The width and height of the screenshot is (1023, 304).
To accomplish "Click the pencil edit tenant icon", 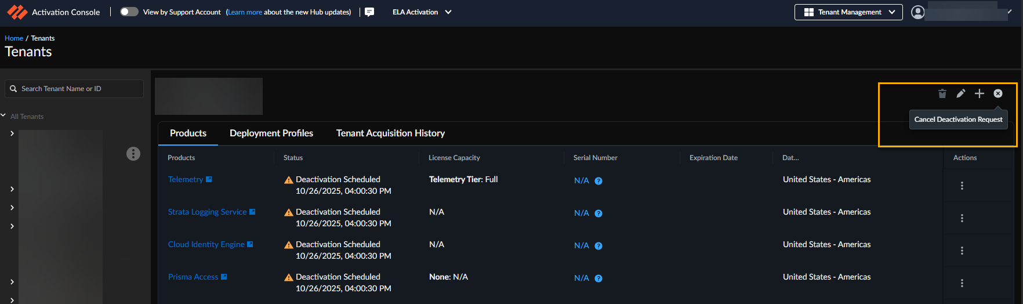I will 961,93.
